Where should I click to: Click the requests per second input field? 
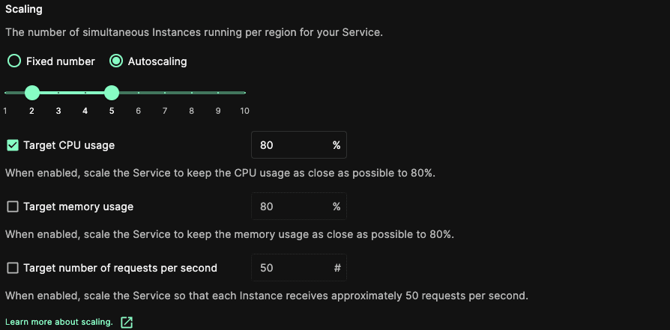tap(291, 268)
